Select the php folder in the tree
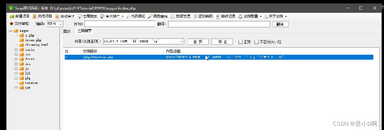Image resolution: width=384 pixels, height=130 pixels. point(28,78)
